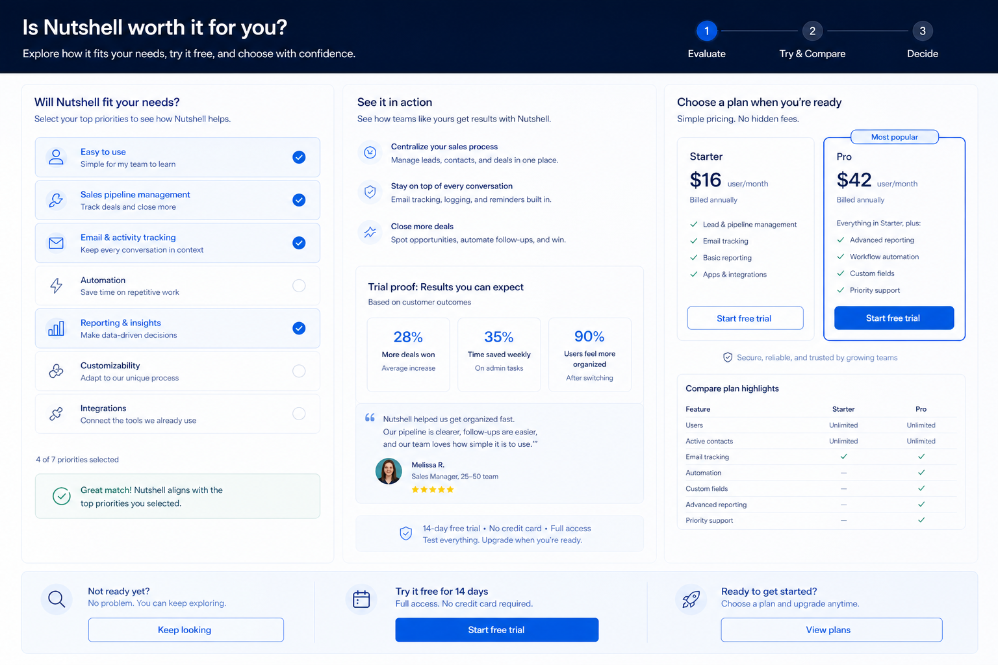The width and height of the screenshot is (998, 665).
Task: Click the shield icon next to 14-day free trial
Action: click(x=406, y=534)
